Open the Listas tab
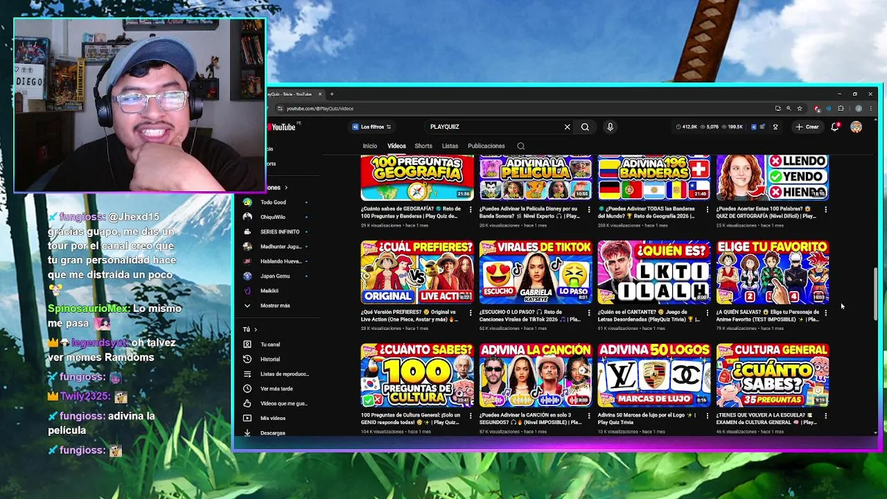887x499 pixels. coord(450,146)
